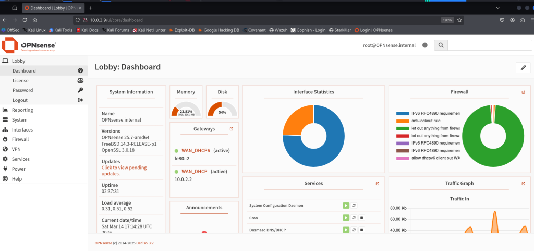Screen dimensions: 534x251
Task: Click to view pending updates link
Action: coord(124,171)
